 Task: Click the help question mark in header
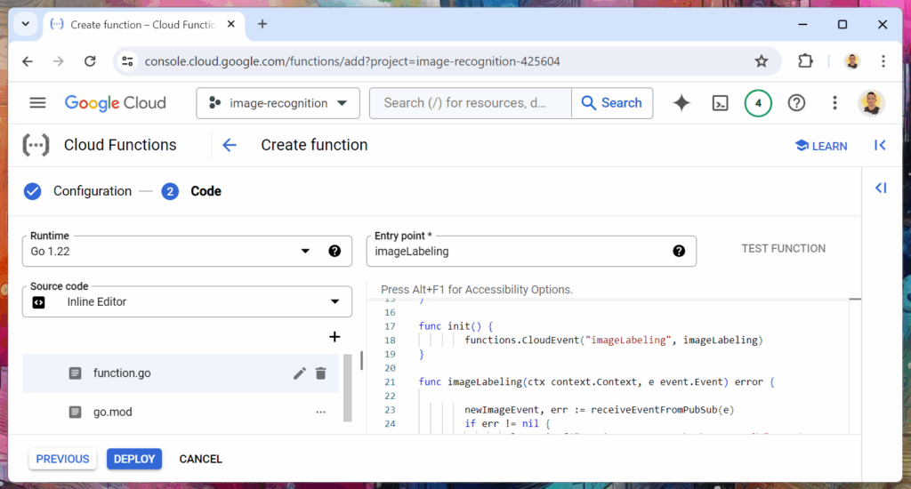[x=796, y=103]
